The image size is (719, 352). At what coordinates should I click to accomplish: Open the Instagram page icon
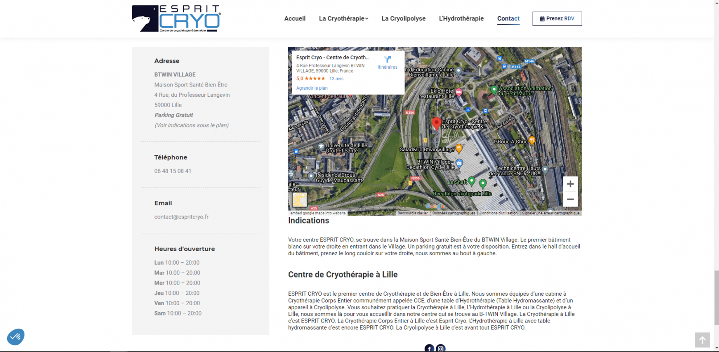click(441, 348)
